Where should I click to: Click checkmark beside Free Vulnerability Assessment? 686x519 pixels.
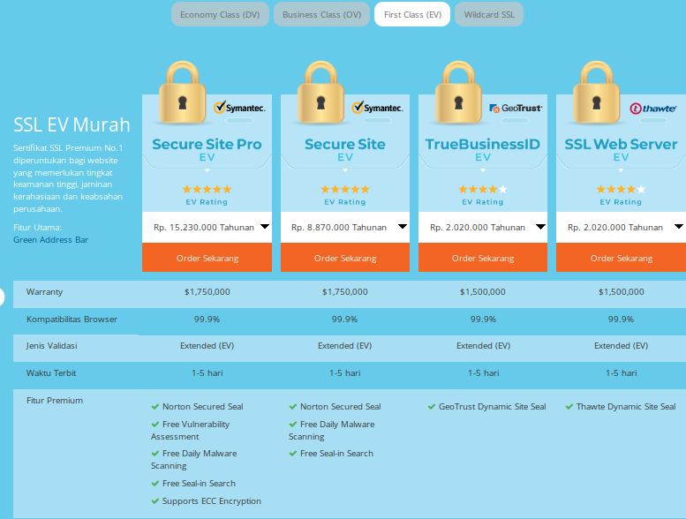[155, 425]
